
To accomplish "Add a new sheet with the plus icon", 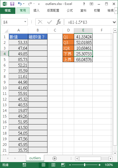I will pyautogui.click(x=55, y=158).
